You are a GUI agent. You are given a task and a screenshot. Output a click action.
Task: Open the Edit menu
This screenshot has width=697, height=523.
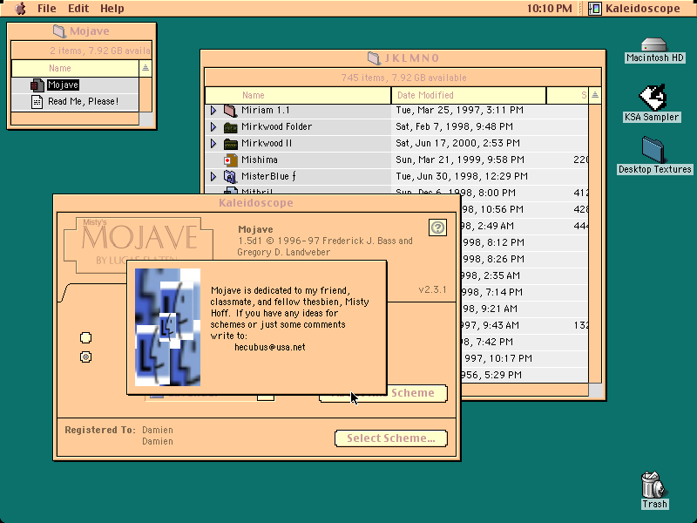pyautogui.click(x=78, y=8)
